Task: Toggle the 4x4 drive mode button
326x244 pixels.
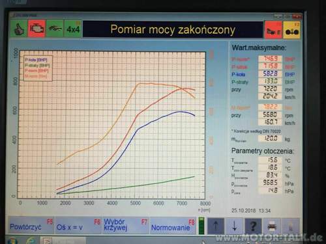Action: pyautogui.click(x=73, y=29)
